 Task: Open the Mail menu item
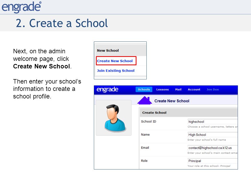178,90
